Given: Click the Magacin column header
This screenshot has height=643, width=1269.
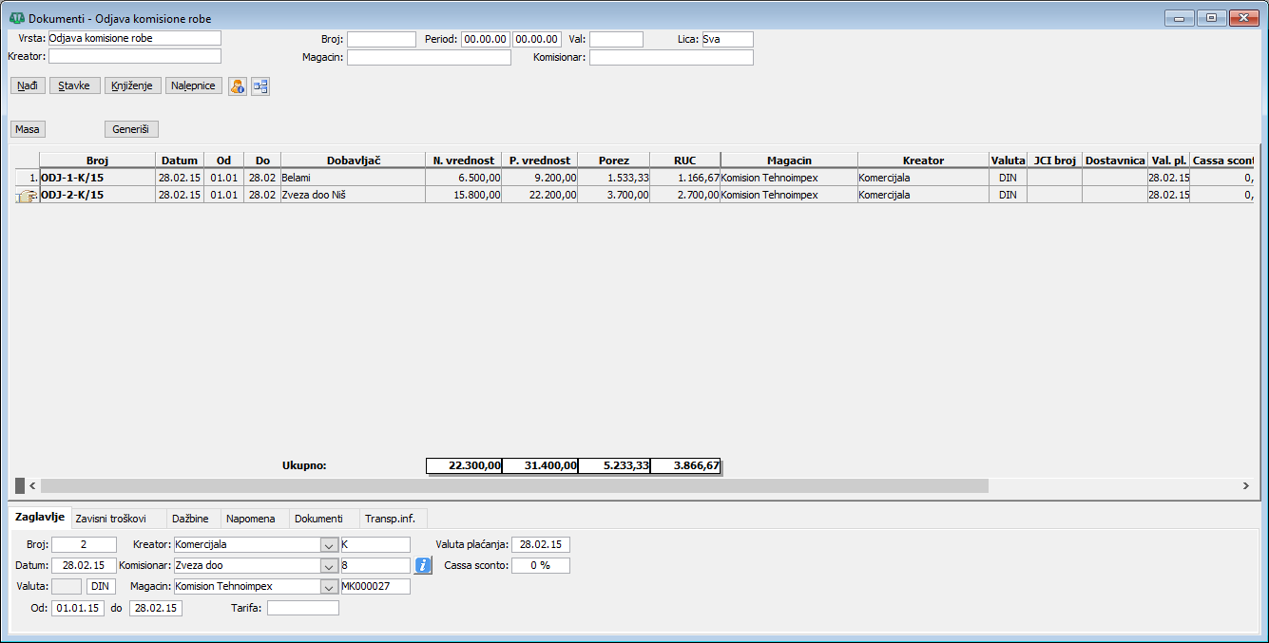Looking at the screenshot, I should pyautogui.click(x=790, y=161).
